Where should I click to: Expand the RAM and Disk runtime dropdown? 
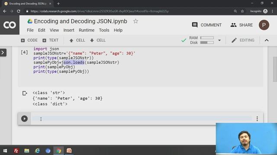219,40
